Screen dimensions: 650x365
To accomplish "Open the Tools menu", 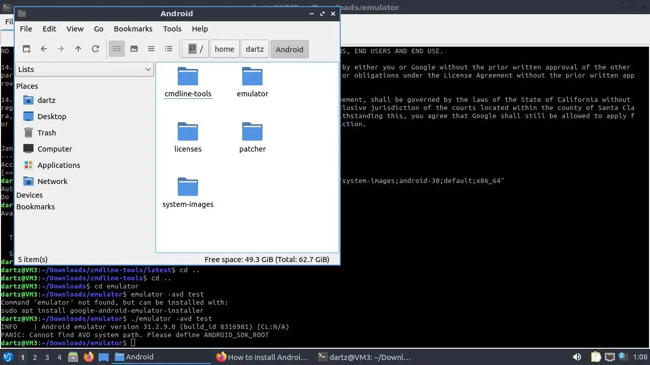I will 172,29.
